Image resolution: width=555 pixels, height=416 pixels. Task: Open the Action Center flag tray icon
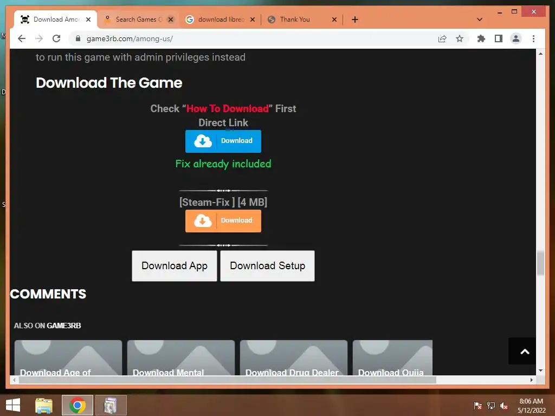[x=478, y=406]
